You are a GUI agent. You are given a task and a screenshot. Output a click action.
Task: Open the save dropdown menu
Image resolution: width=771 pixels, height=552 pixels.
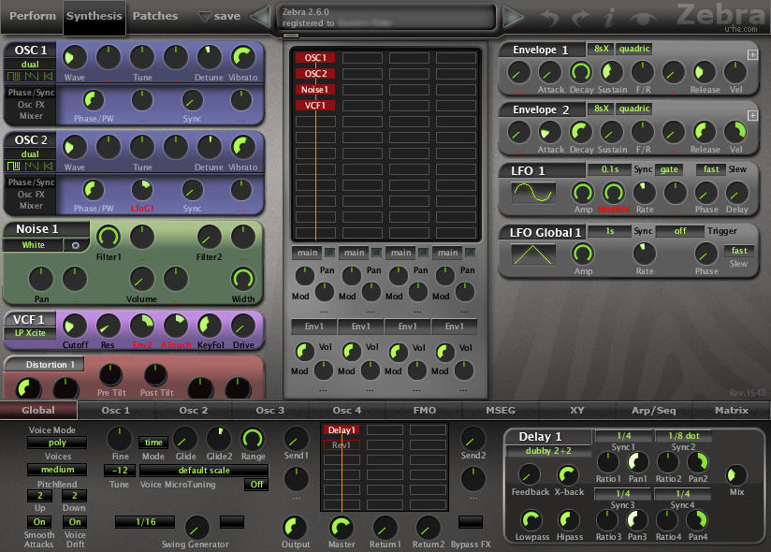tap(219, 16)
